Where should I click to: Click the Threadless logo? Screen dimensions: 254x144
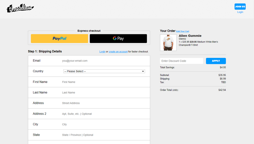click(x=20, y=8)
